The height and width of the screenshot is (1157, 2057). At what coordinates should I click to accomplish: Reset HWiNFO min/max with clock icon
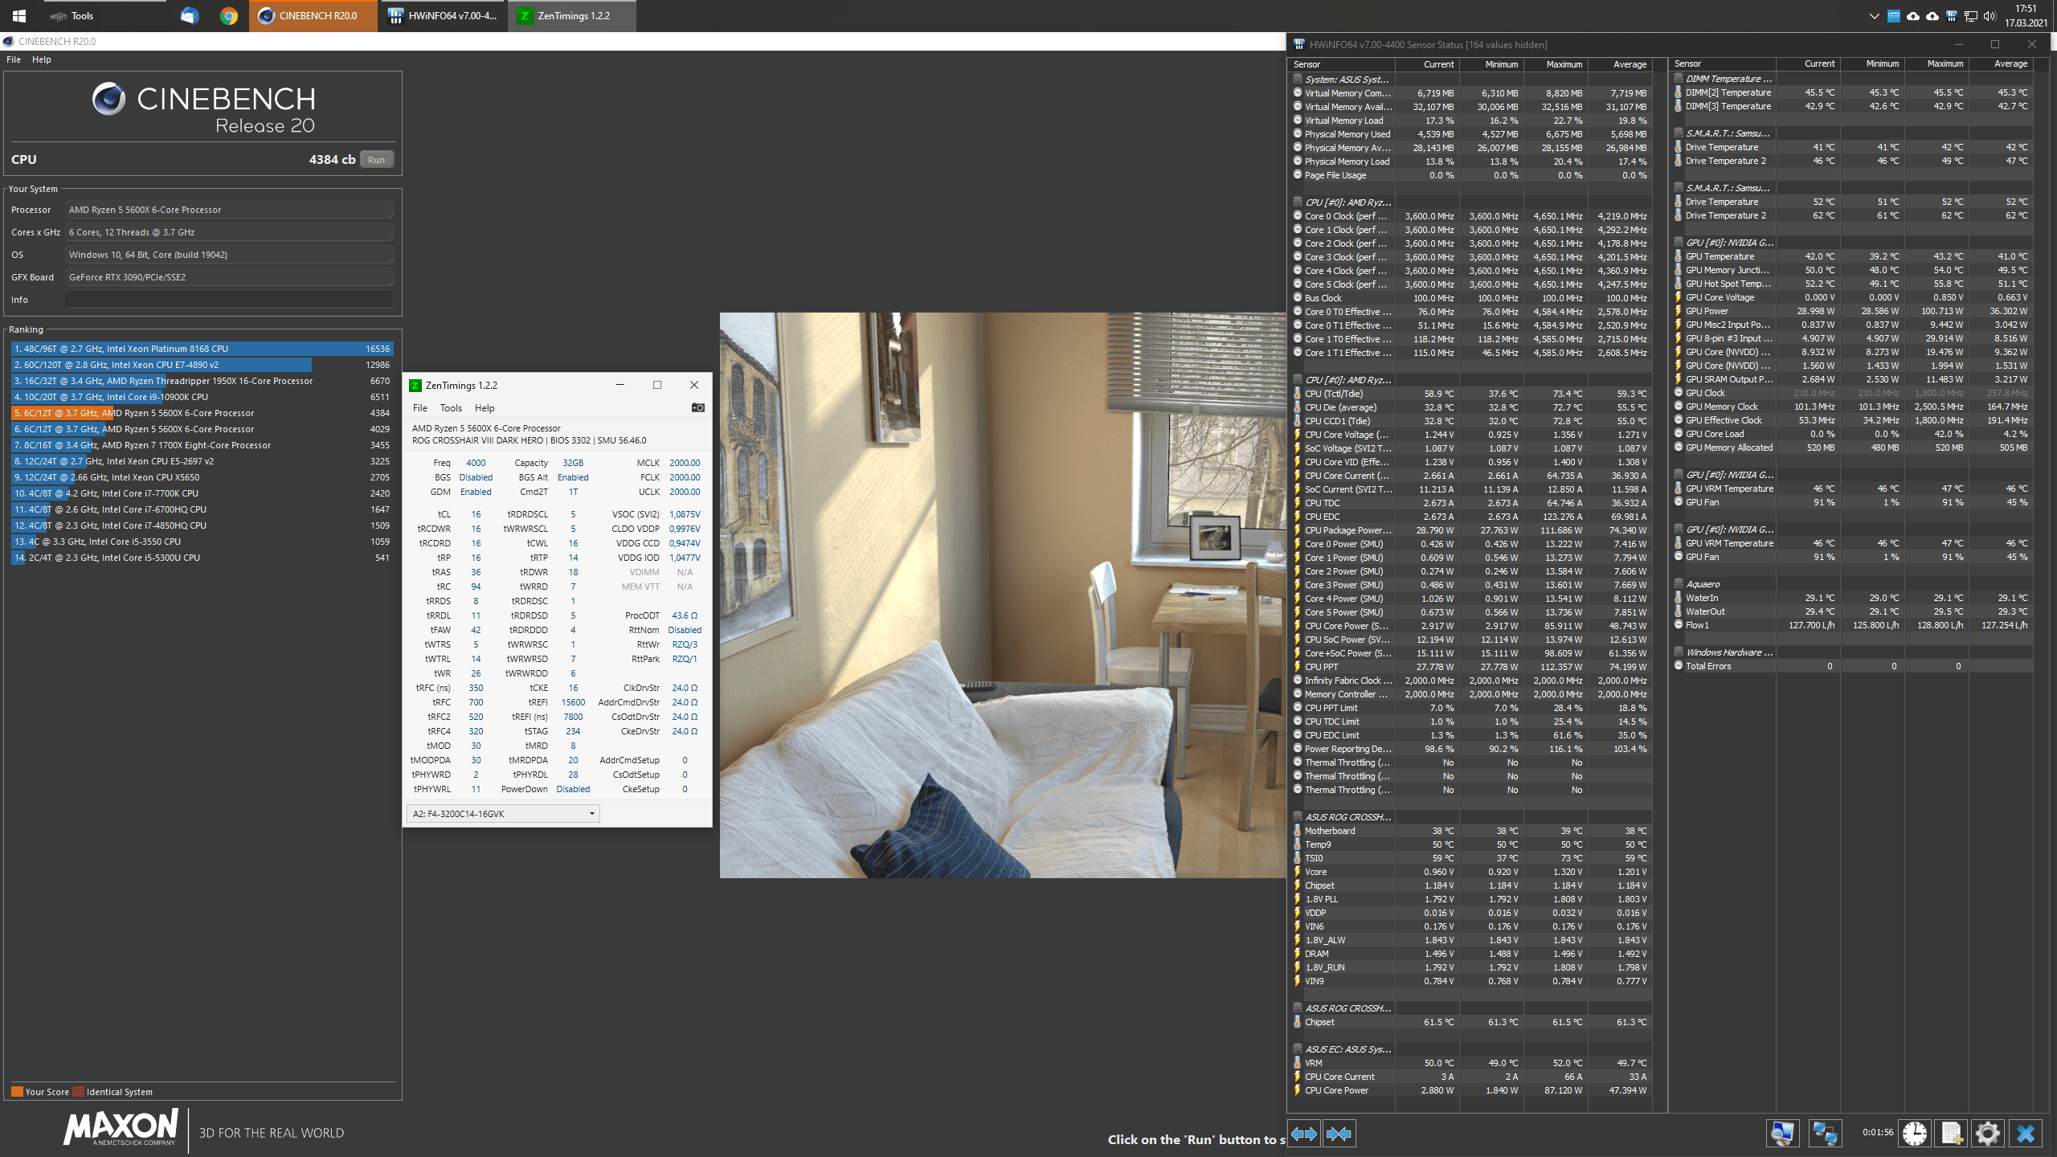point(1915,1134)
